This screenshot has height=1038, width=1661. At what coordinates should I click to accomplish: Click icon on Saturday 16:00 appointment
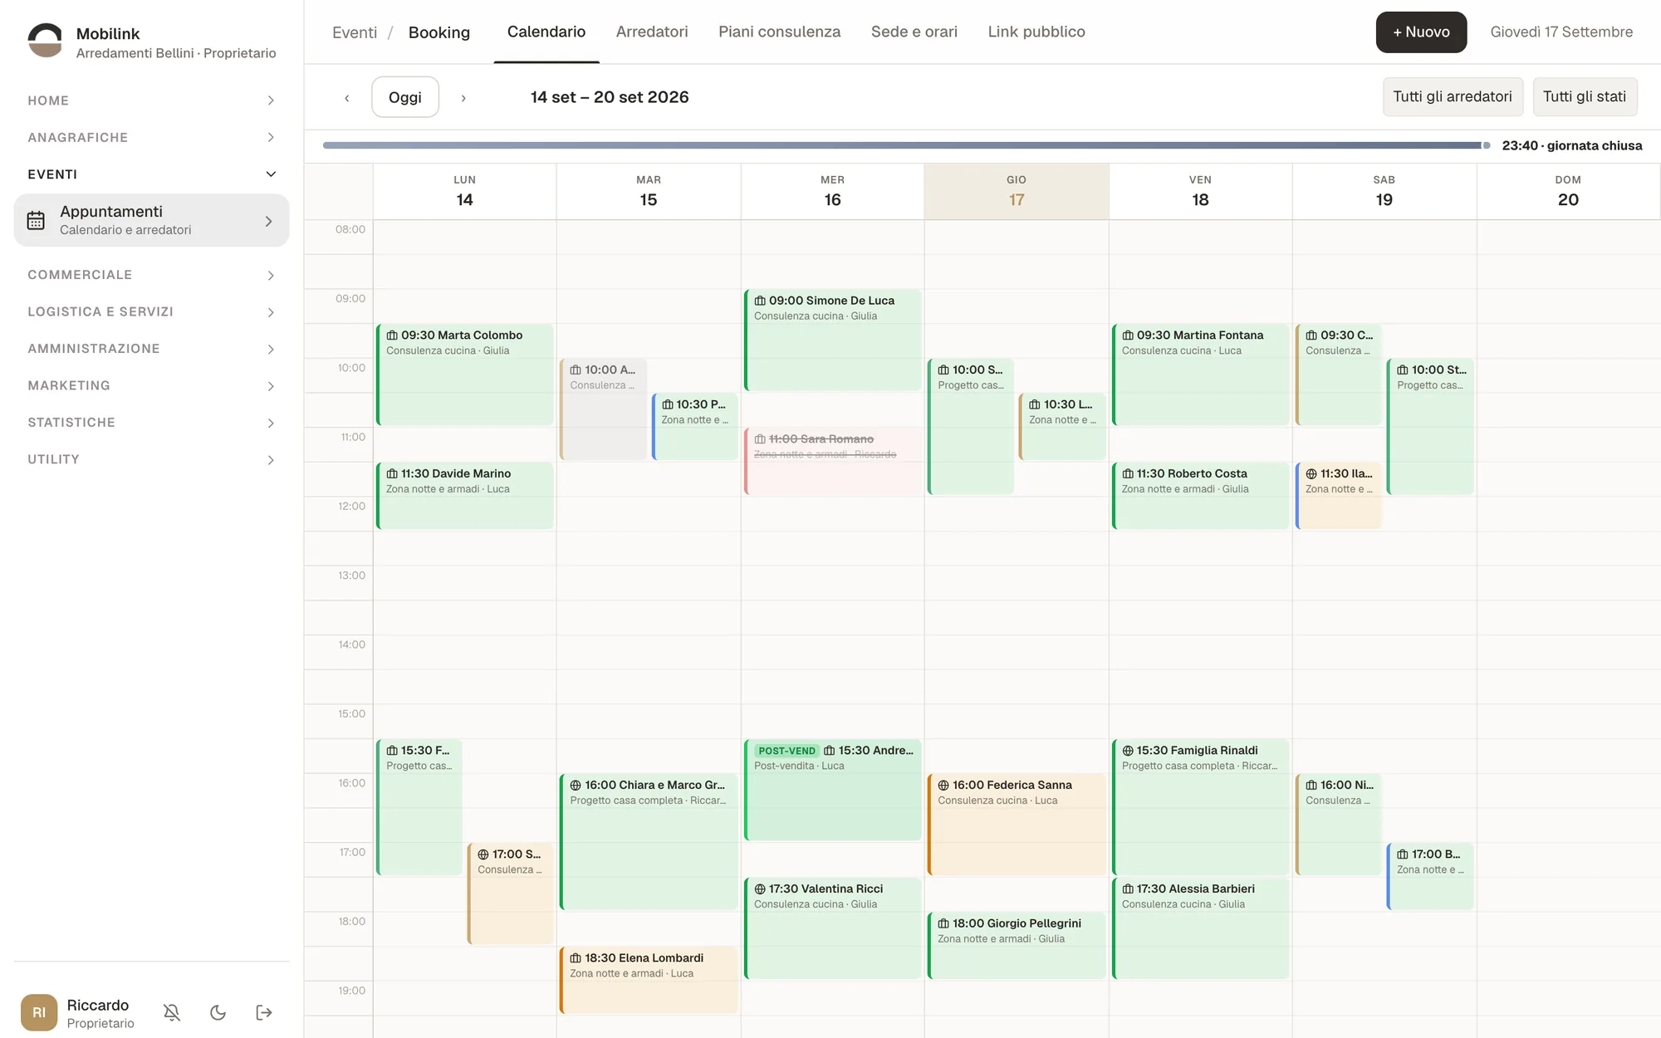pyautogui.click(x=1311, y=786)
